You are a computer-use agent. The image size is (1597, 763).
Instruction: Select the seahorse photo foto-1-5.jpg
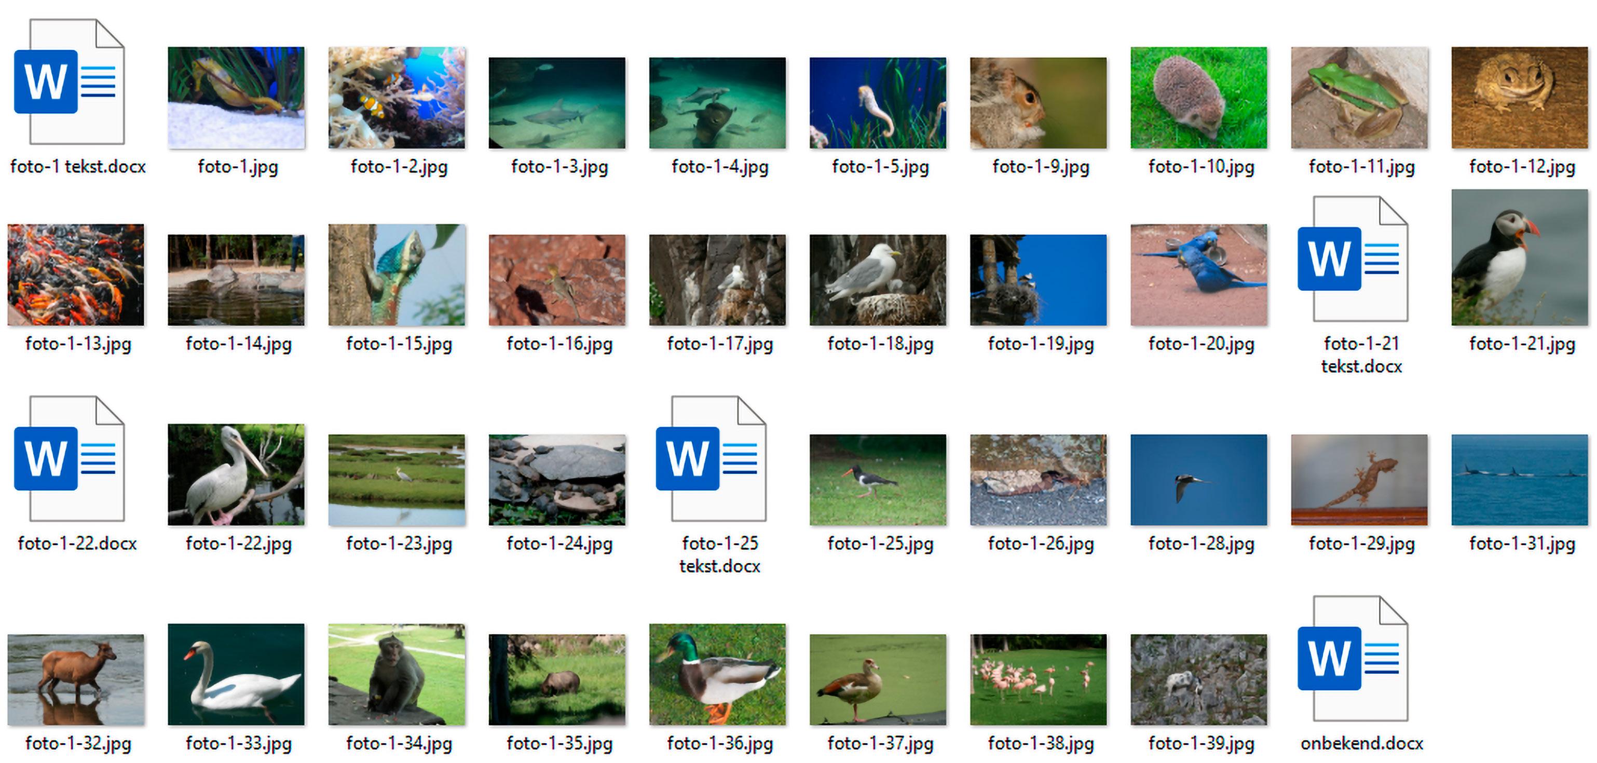pyautogui.click(x=878, y=103)
